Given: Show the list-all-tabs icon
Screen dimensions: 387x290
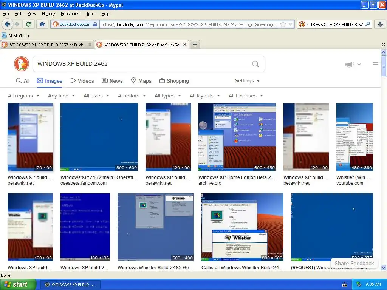Looking at the screenshot, I should coord(383,45).
